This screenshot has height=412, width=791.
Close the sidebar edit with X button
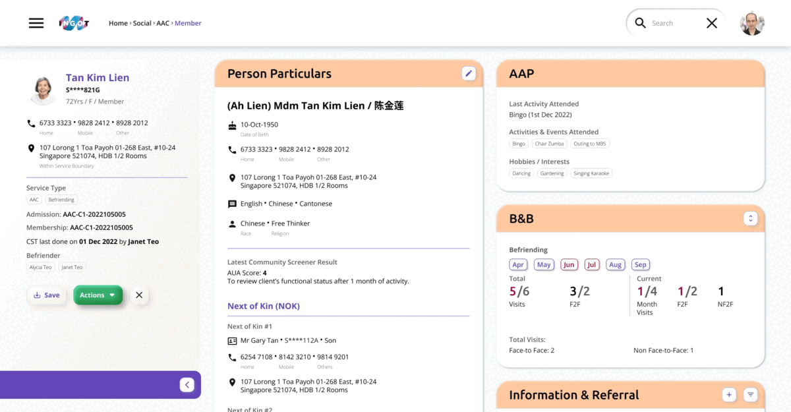(x=139, y=295)
